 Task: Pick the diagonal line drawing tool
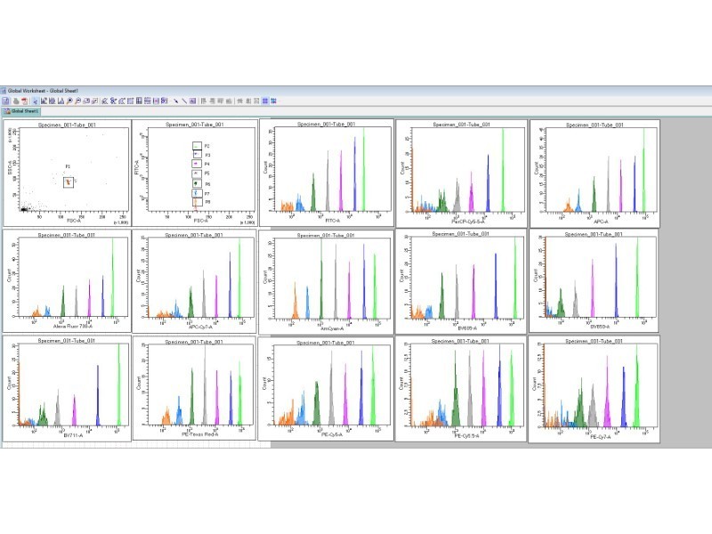click(x=184, y=101)
